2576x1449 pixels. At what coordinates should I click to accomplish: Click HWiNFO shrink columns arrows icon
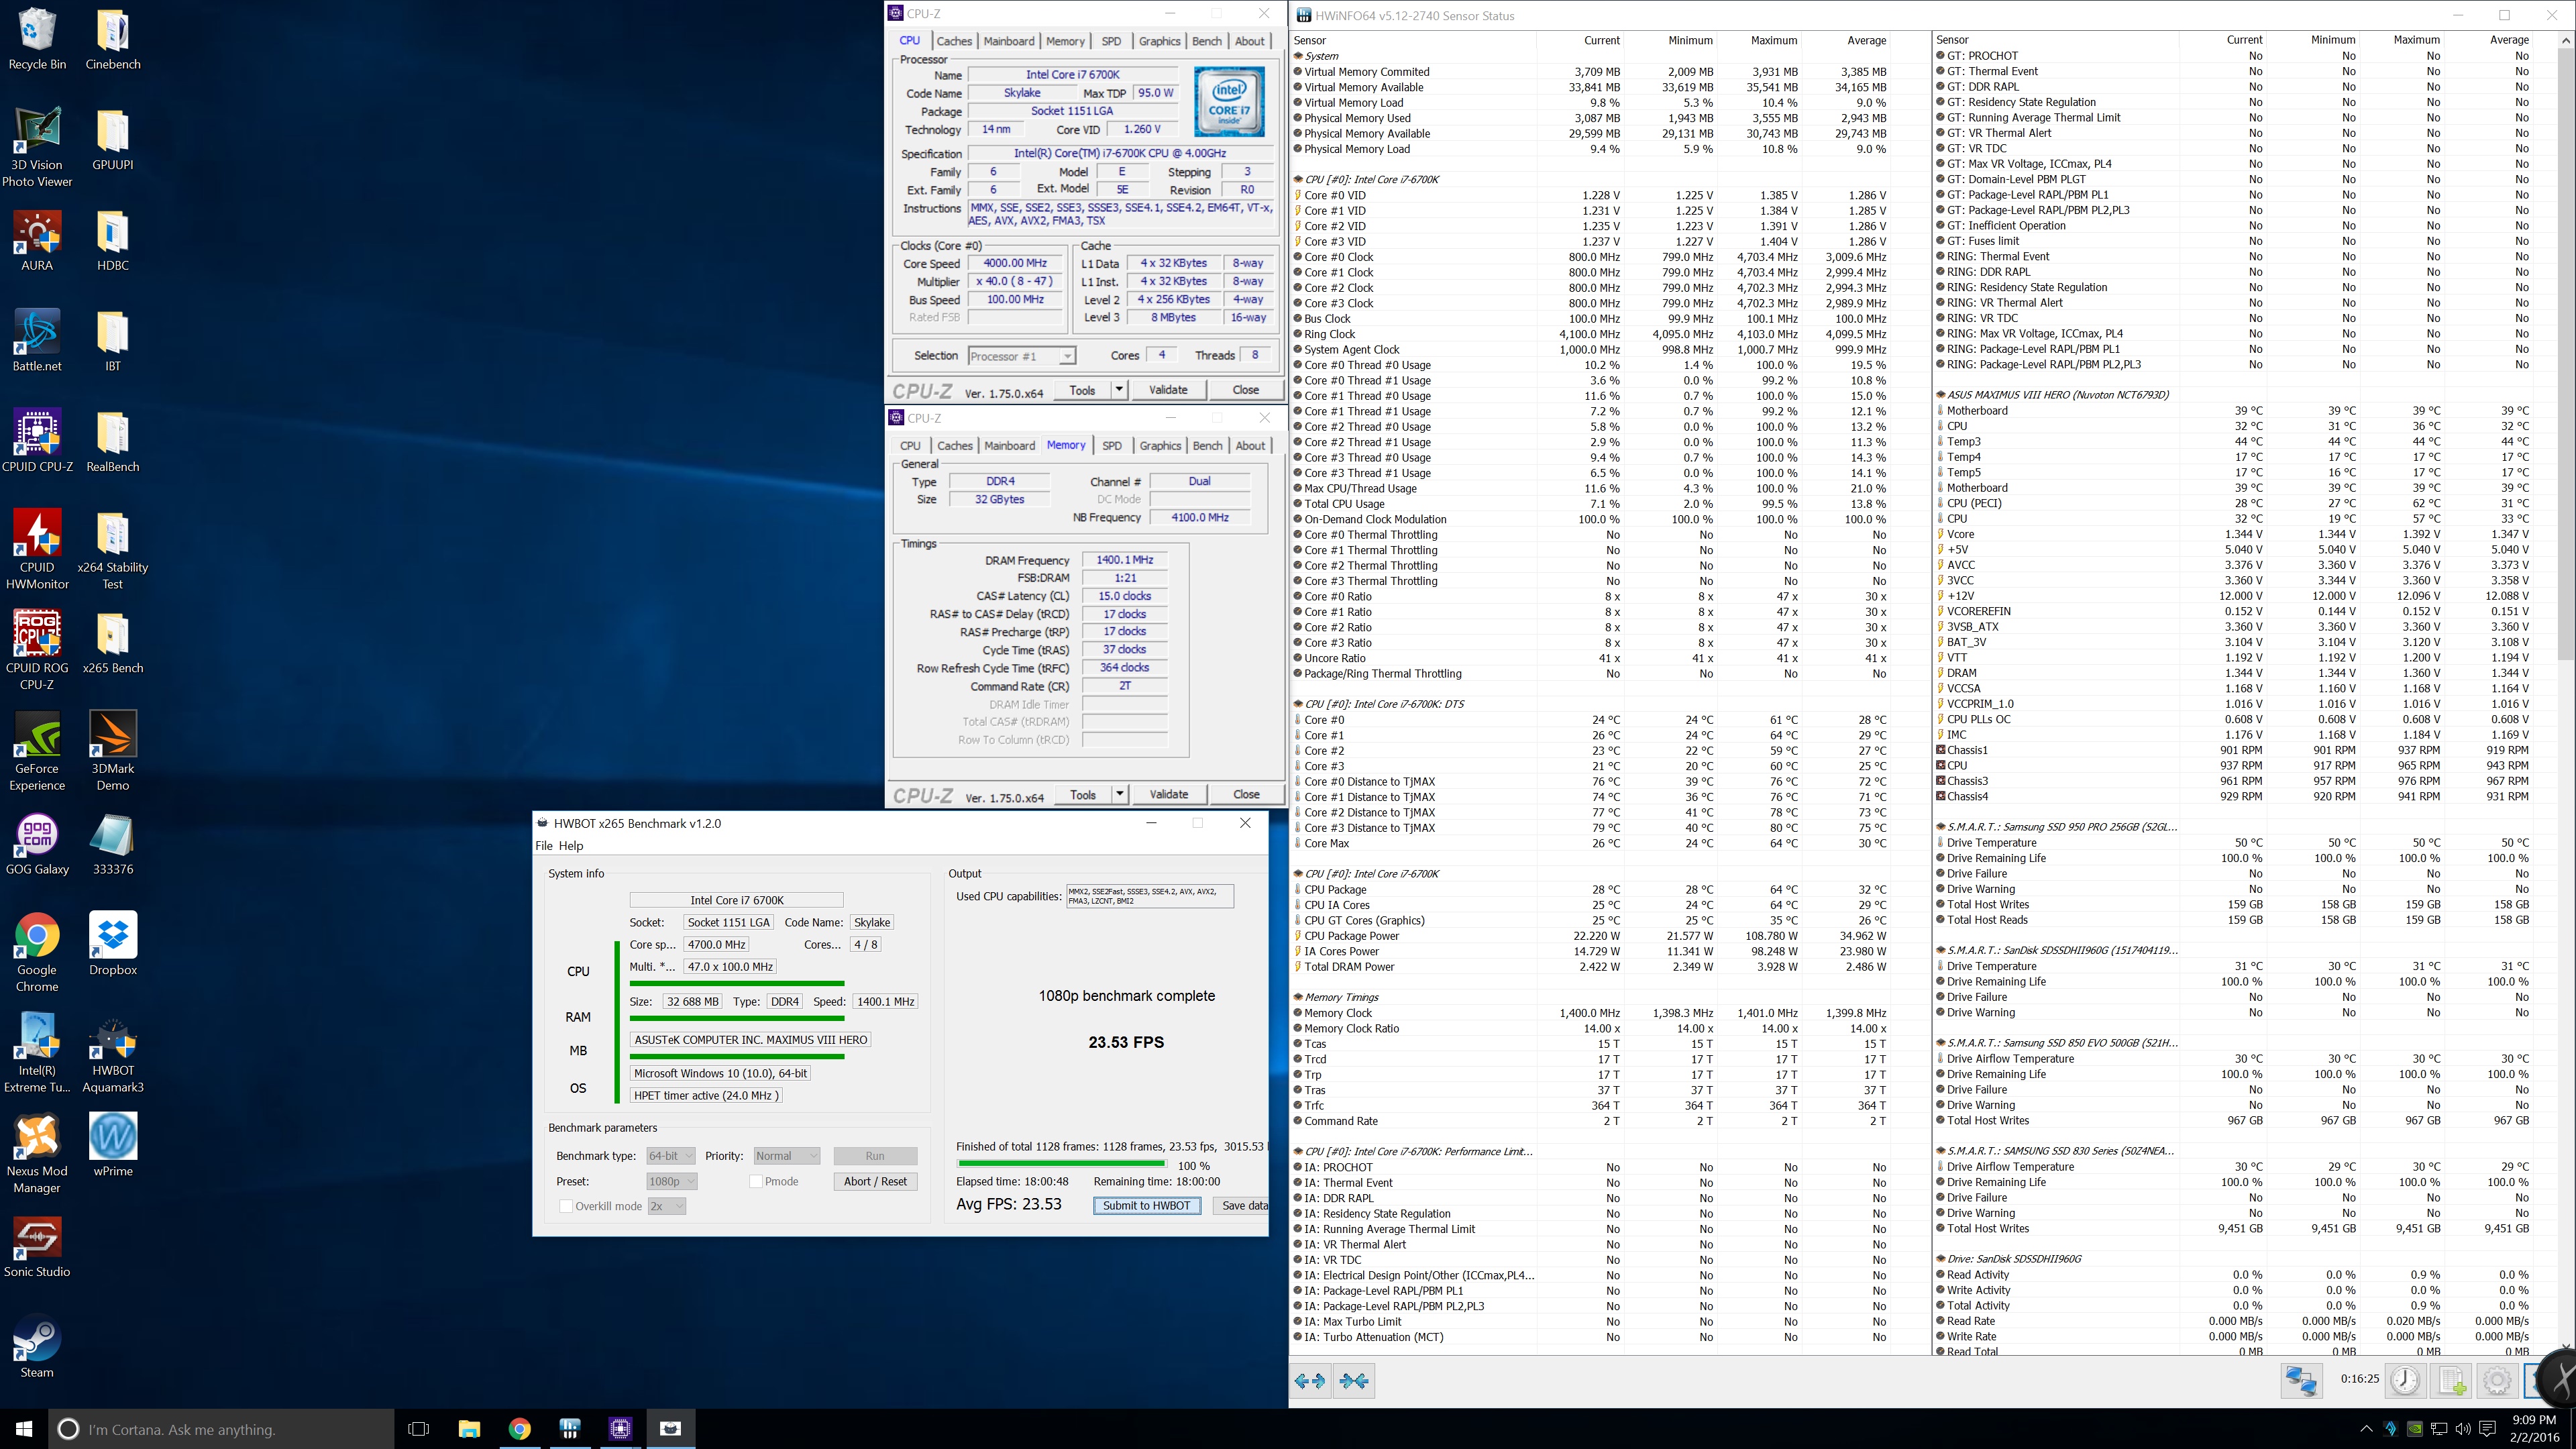coord(1354,1381)
